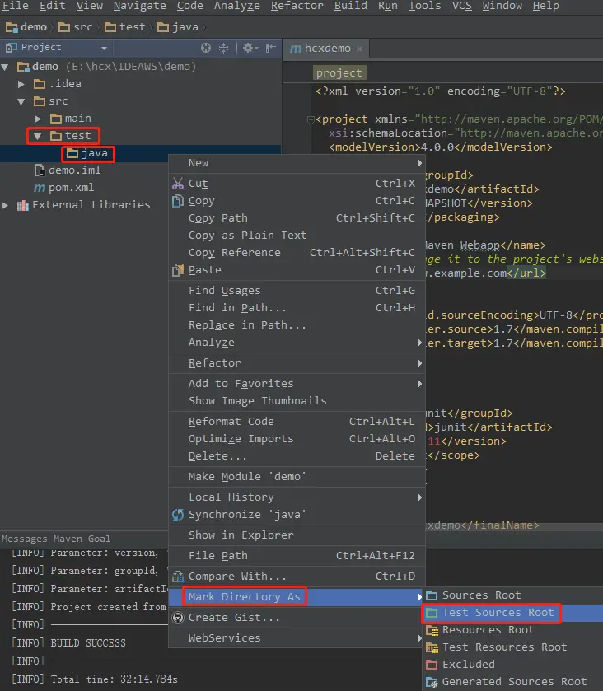603x691 pixels.
Task: Click the Test Resources Root folder icon
Action: coord(432,647)
